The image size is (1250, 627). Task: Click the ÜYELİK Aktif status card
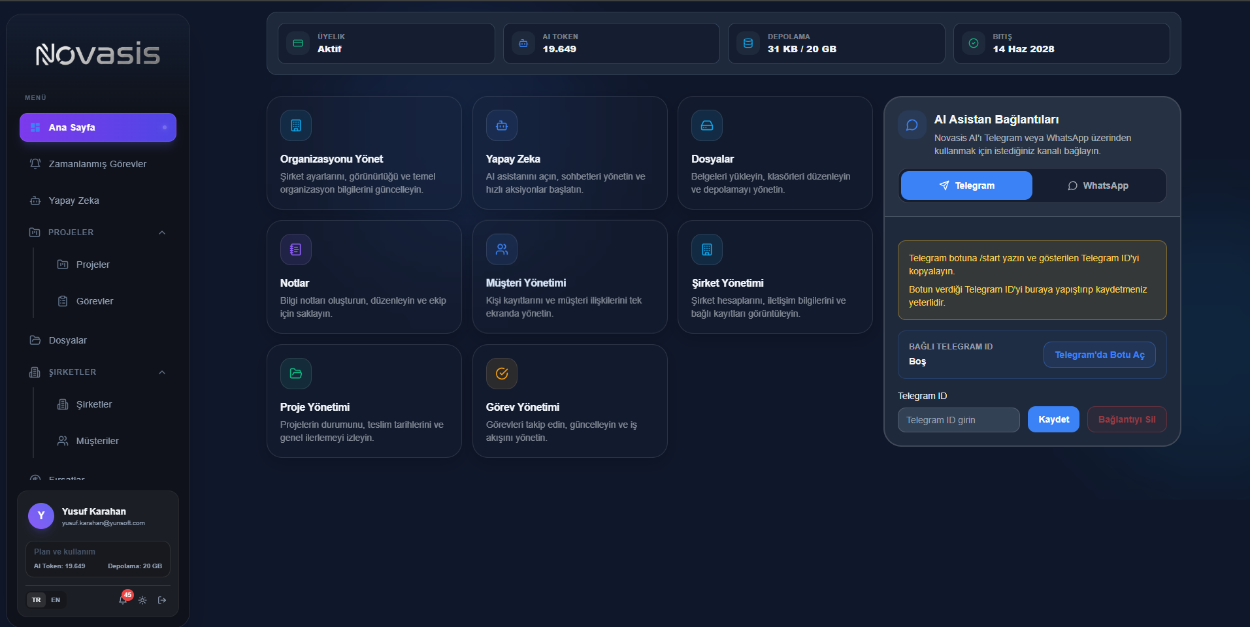tap(386, 44)
